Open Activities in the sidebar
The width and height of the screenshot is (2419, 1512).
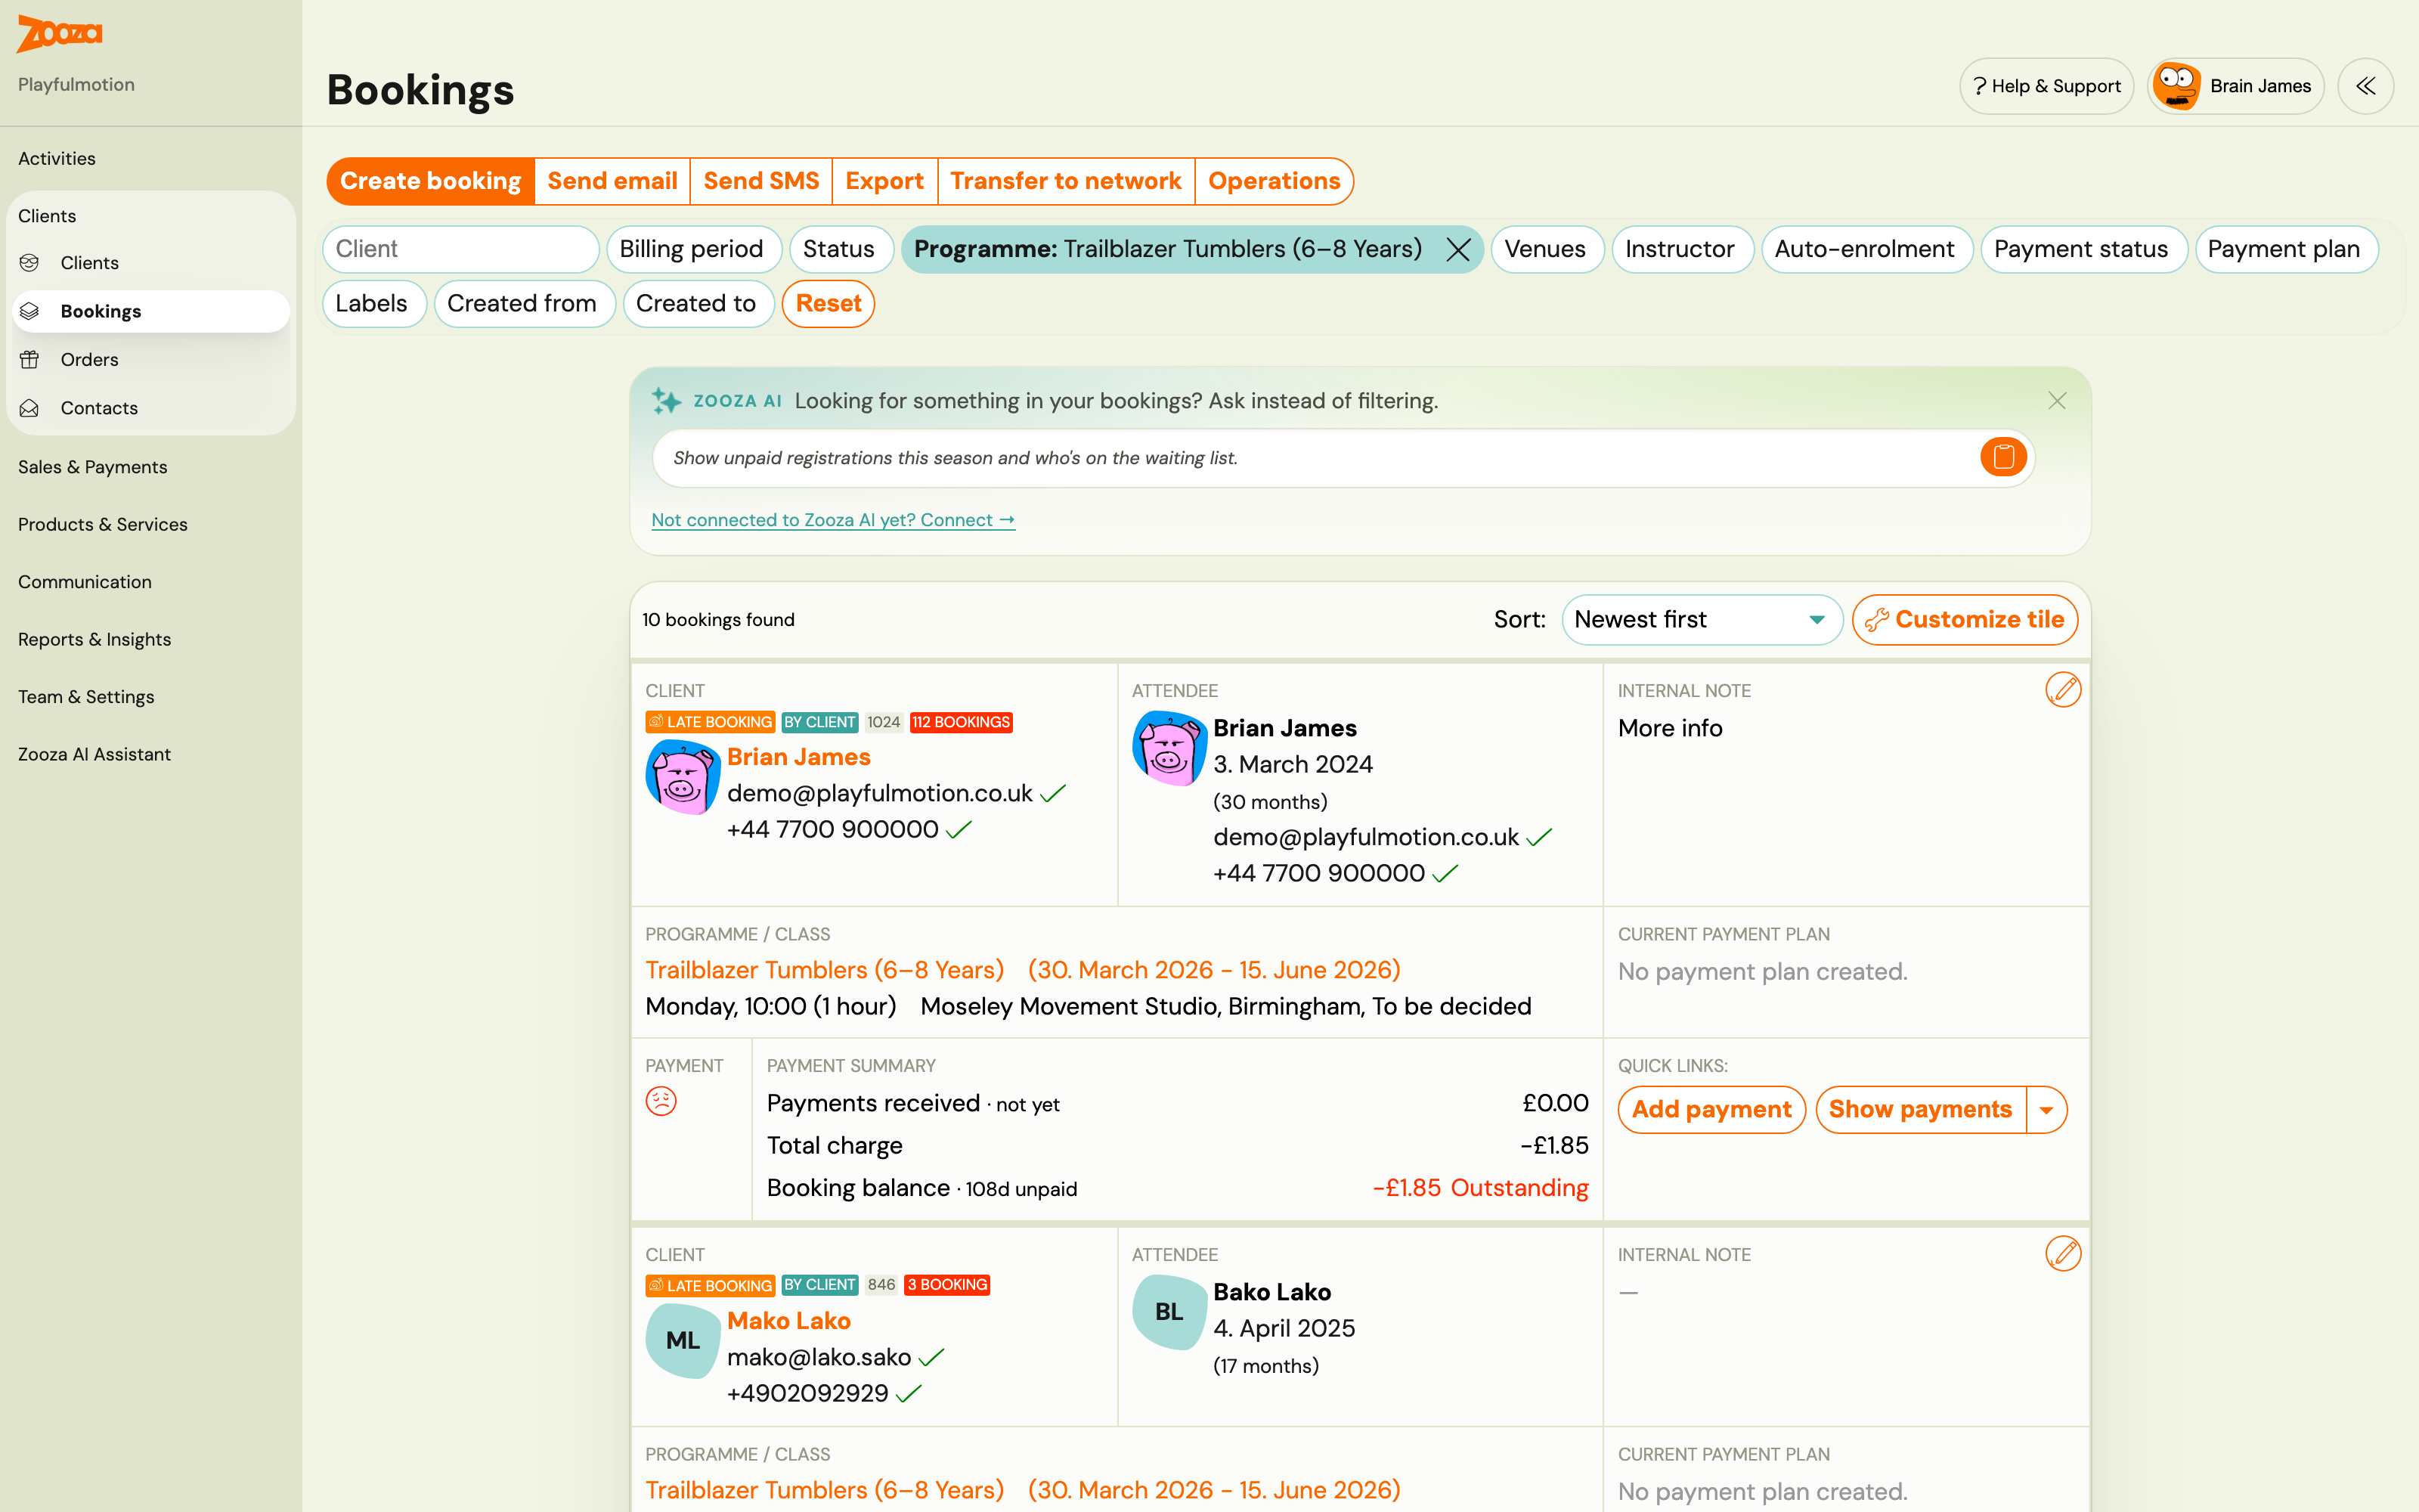pos(57,158)
